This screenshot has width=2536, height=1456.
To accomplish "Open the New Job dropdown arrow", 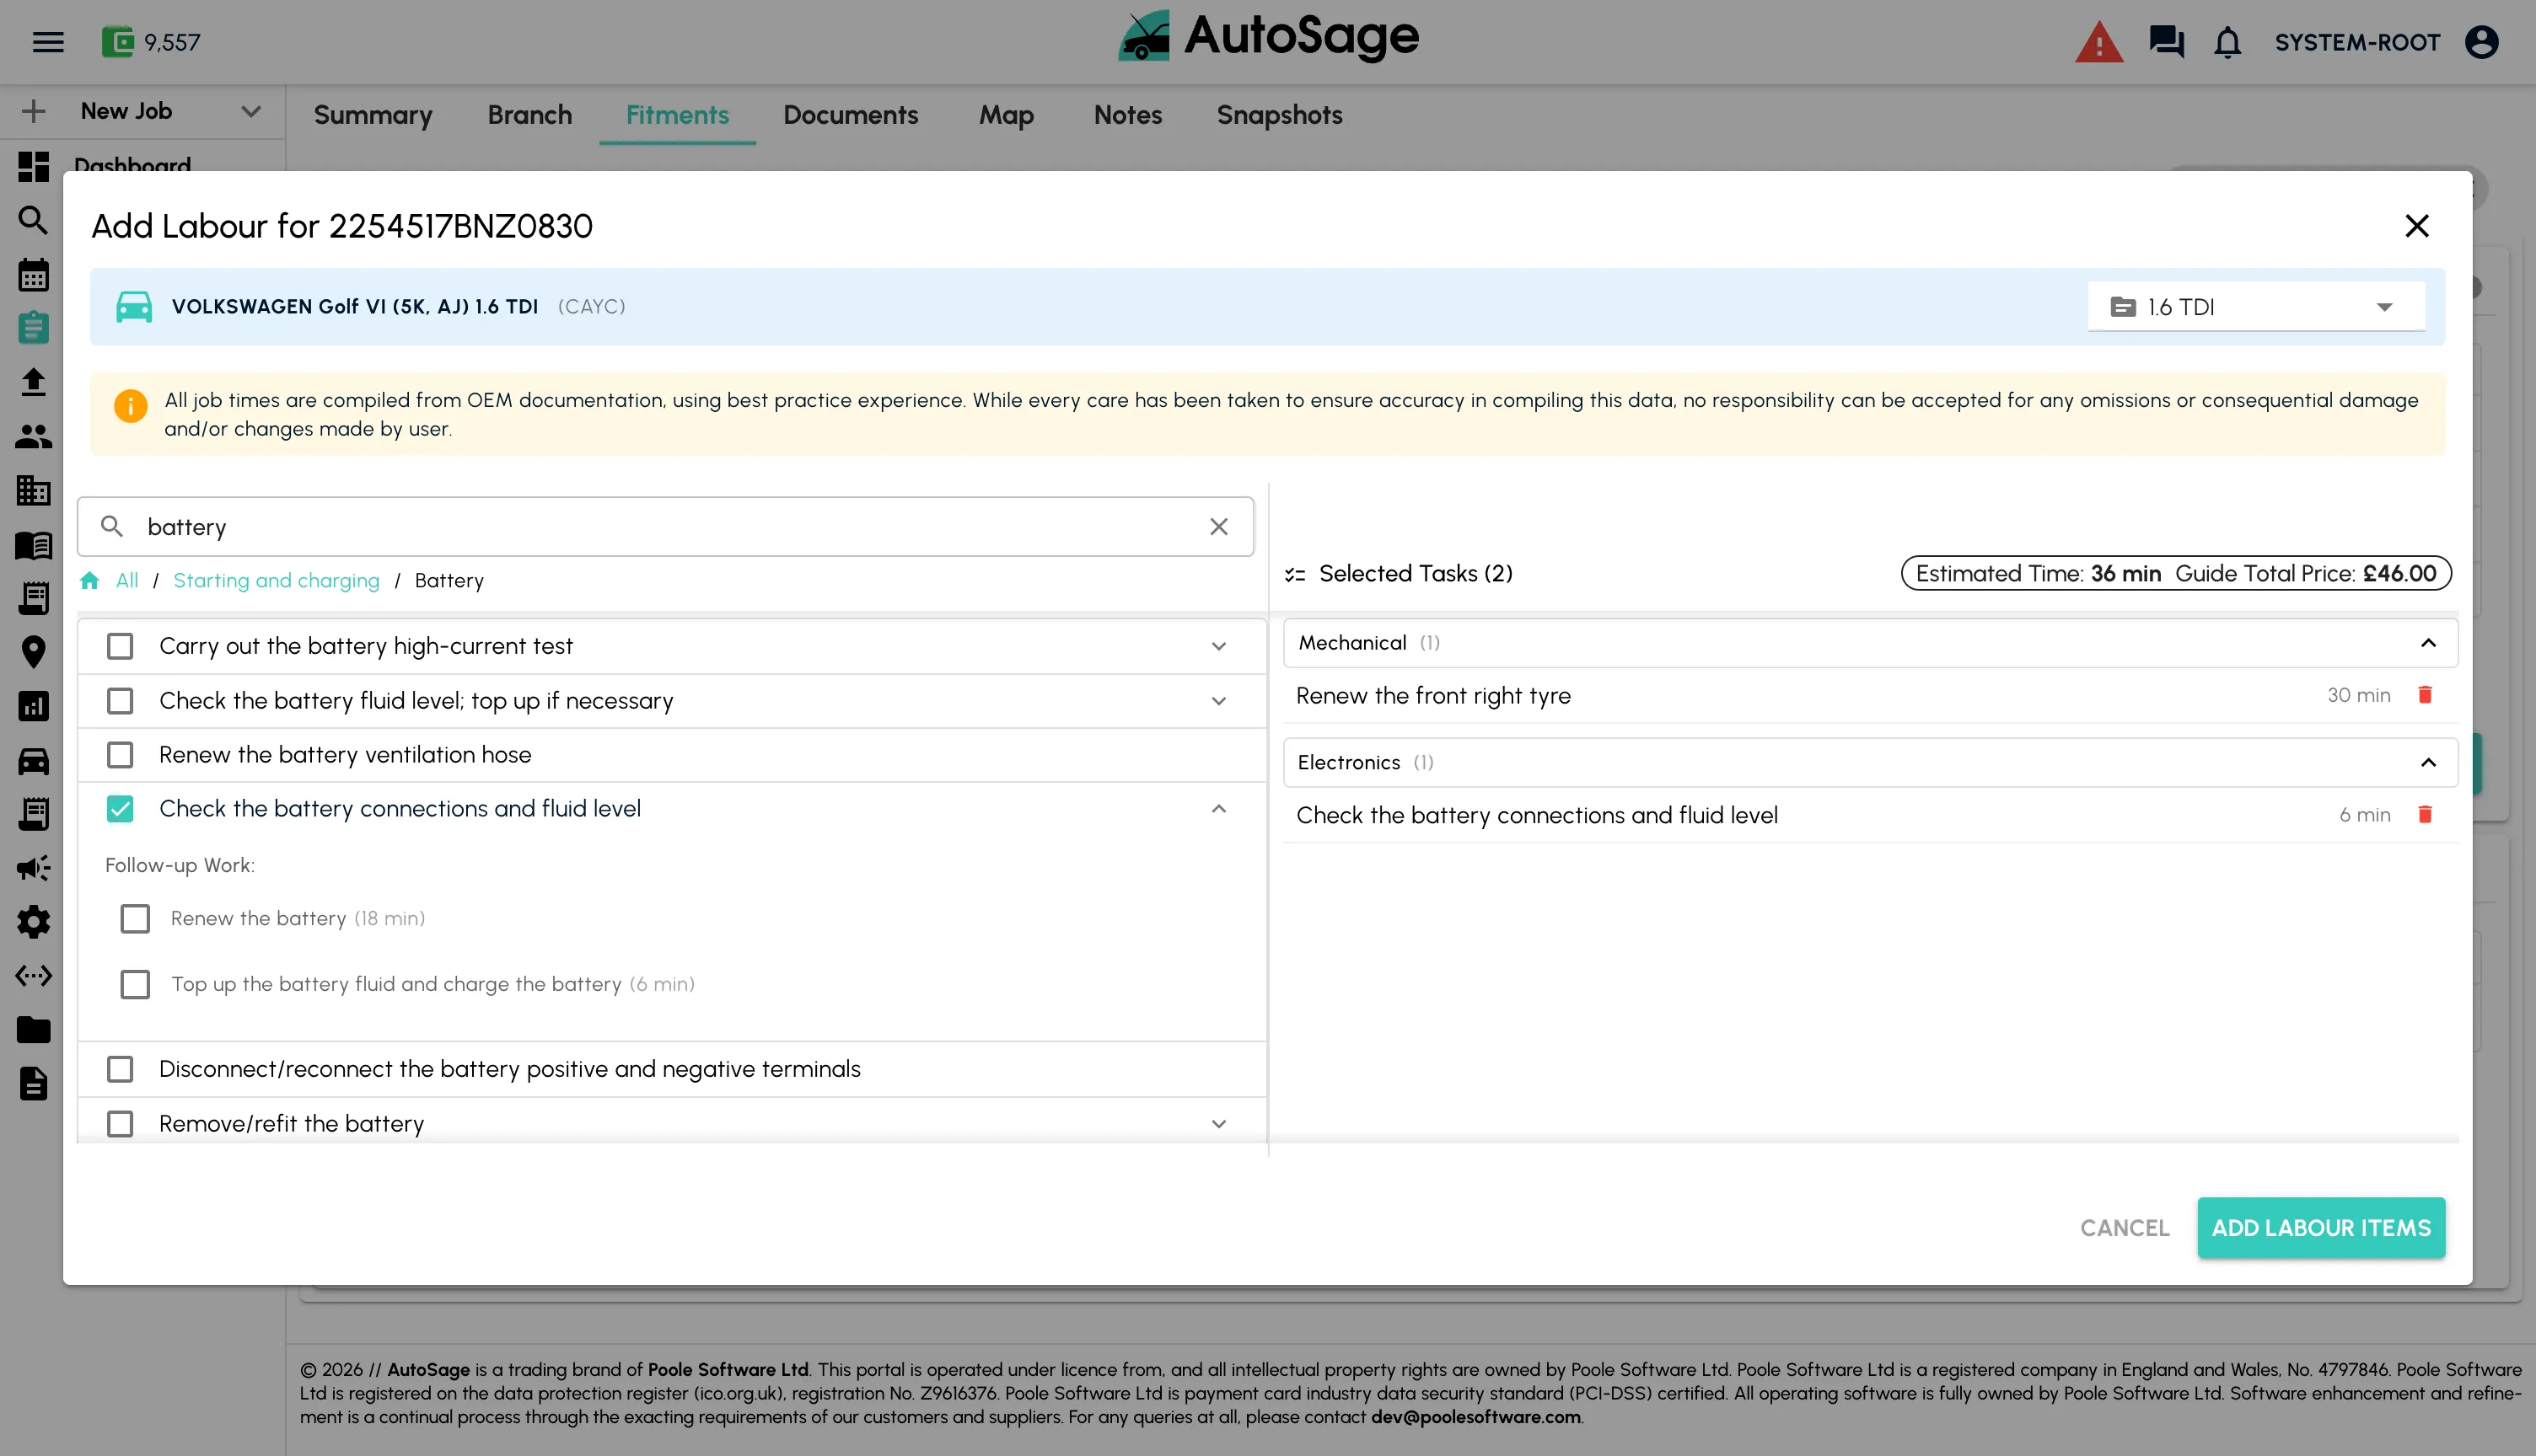I will click(251, 111).
